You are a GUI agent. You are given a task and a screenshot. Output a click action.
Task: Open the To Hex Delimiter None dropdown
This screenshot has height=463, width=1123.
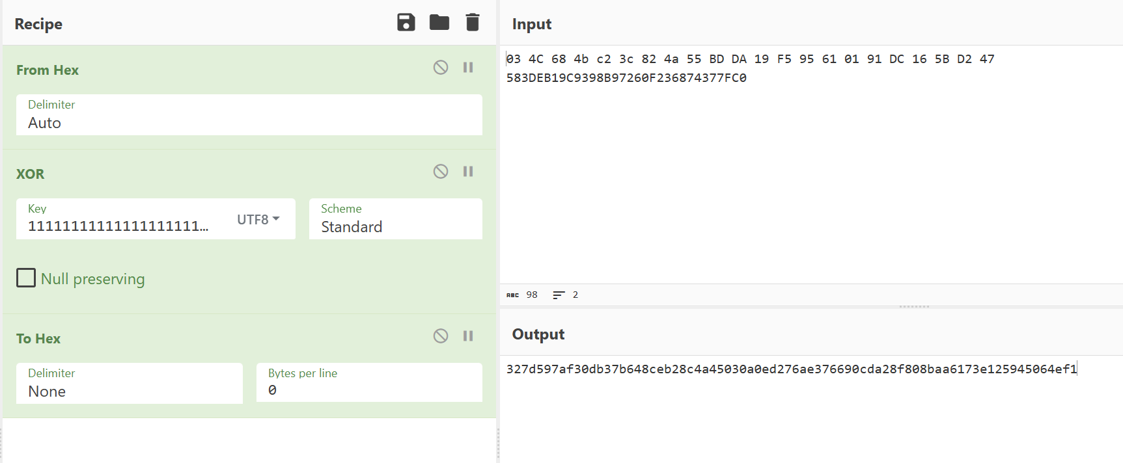pyautogui.click(x=130, y=383)
